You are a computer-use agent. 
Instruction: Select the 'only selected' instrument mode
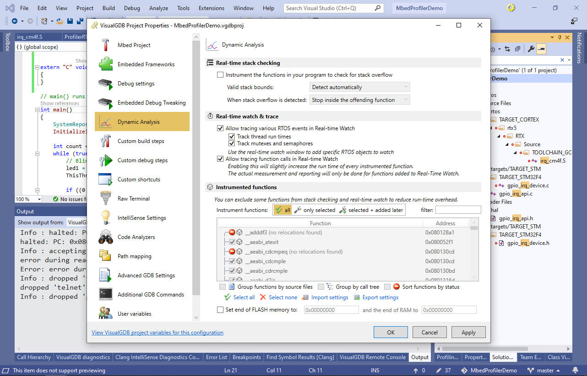[x=314, y=210]
